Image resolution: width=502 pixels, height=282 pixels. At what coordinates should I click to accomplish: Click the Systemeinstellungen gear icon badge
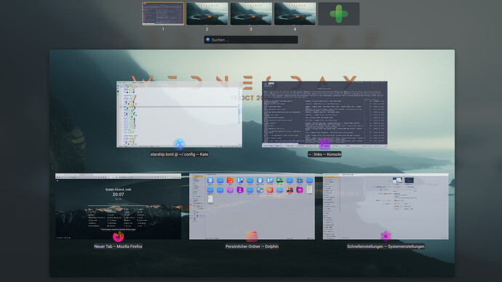tap(386, 236)
